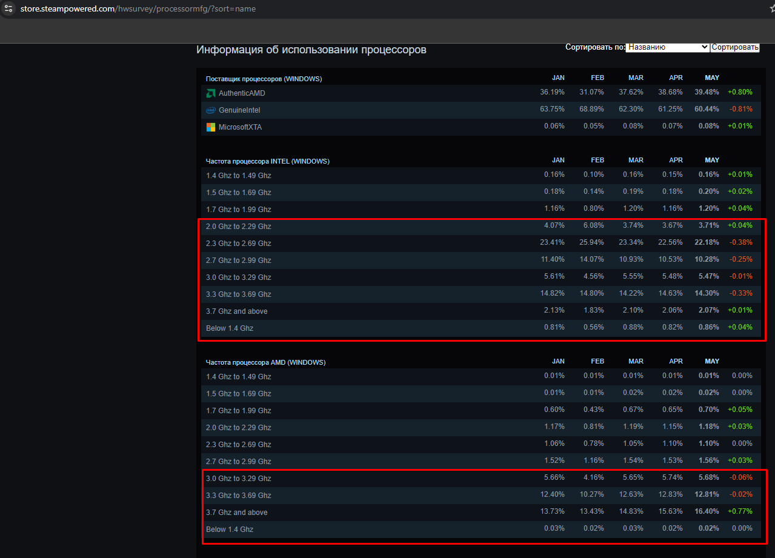Click the Частота процессора AMD (WINDOWS) header
775x558 pixels.
(x=265, y=362)
